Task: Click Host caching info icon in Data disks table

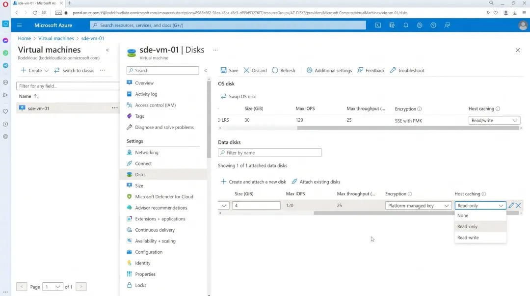Action: [x=484, y=194]
